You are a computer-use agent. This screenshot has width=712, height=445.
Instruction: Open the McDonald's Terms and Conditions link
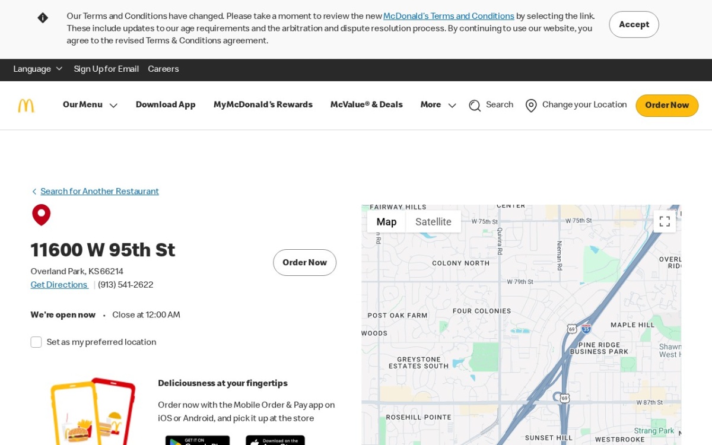click(449, 17)
